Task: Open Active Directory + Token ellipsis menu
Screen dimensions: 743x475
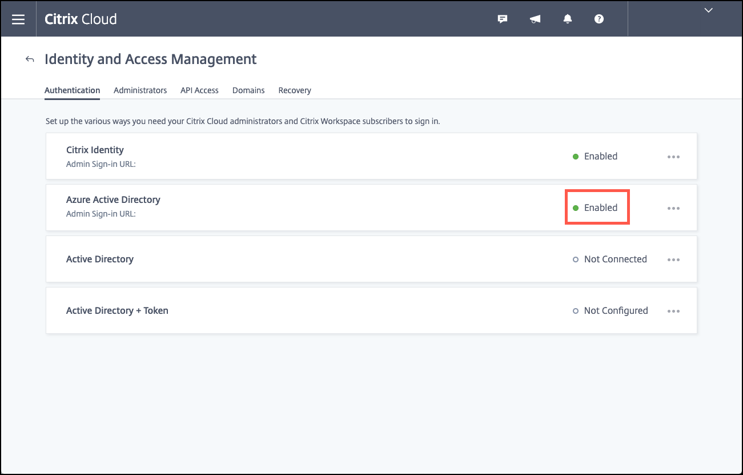Action: click(673, 311)
